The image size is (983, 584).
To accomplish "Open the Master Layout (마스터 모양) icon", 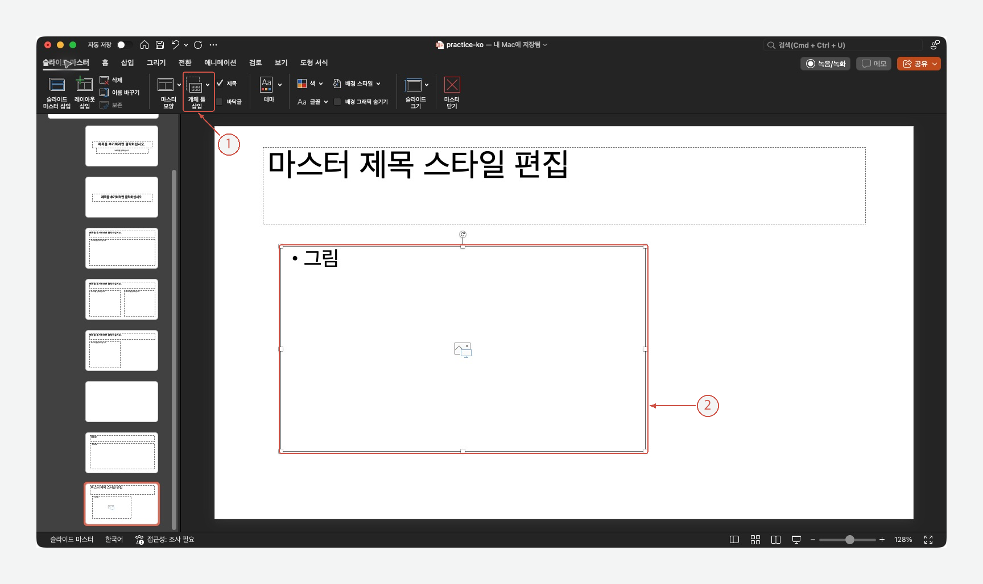I will (166, 85).
